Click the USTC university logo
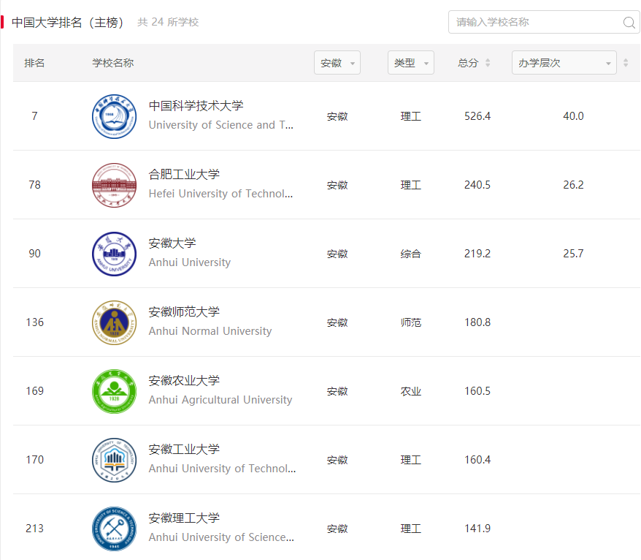Viewport: 641px width, 560px height. coord(114,116)
